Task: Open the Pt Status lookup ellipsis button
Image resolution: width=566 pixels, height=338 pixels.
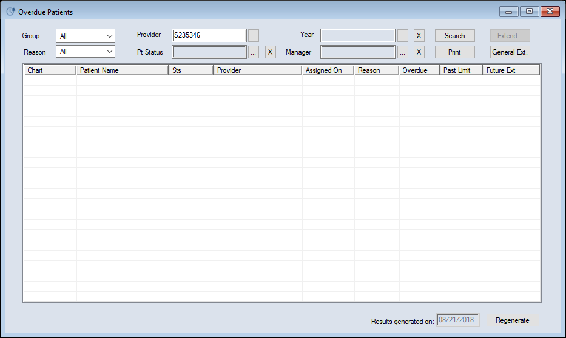Action: (254, 52)
